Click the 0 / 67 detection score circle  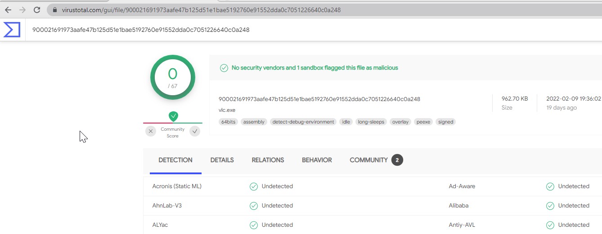click(173, 77)
